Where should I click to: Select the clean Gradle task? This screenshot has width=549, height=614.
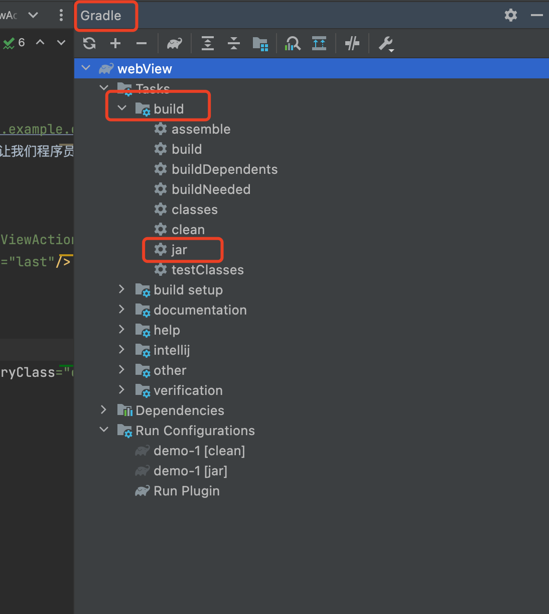188,230
